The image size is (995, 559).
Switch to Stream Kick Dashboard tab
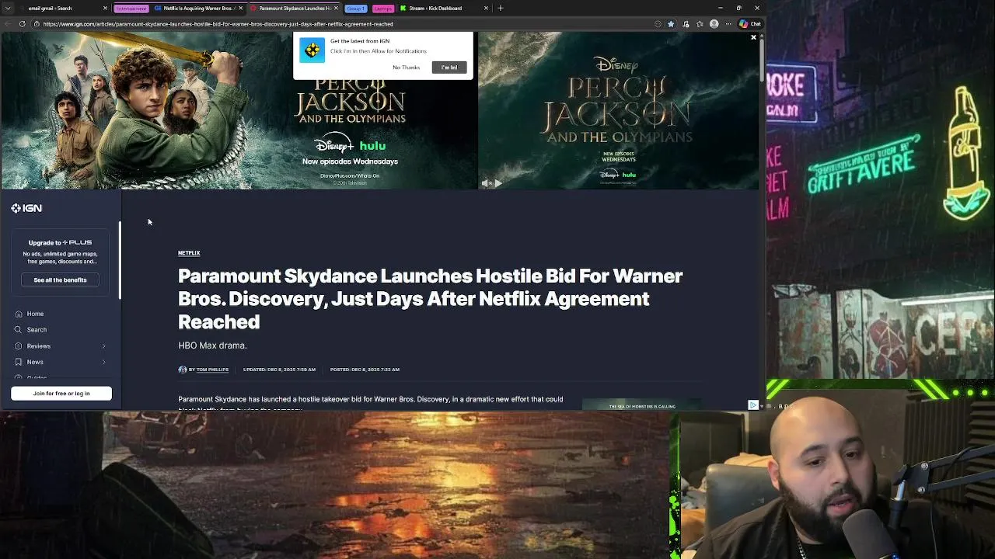444,8
